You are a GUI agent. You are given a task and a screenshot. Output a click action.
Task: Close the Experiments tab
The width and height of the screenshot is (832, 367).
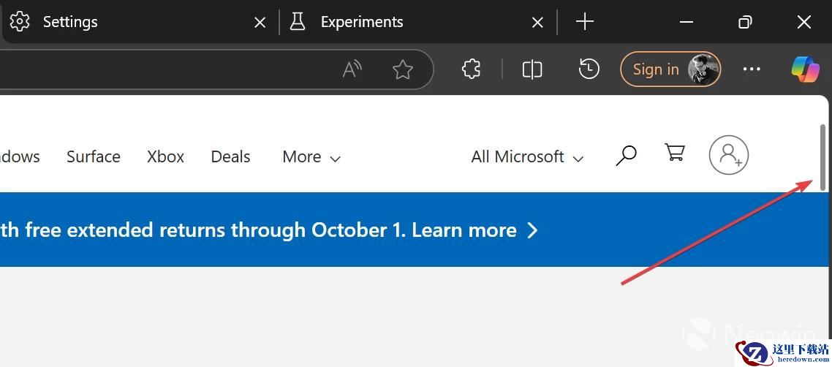click(537, 22)
